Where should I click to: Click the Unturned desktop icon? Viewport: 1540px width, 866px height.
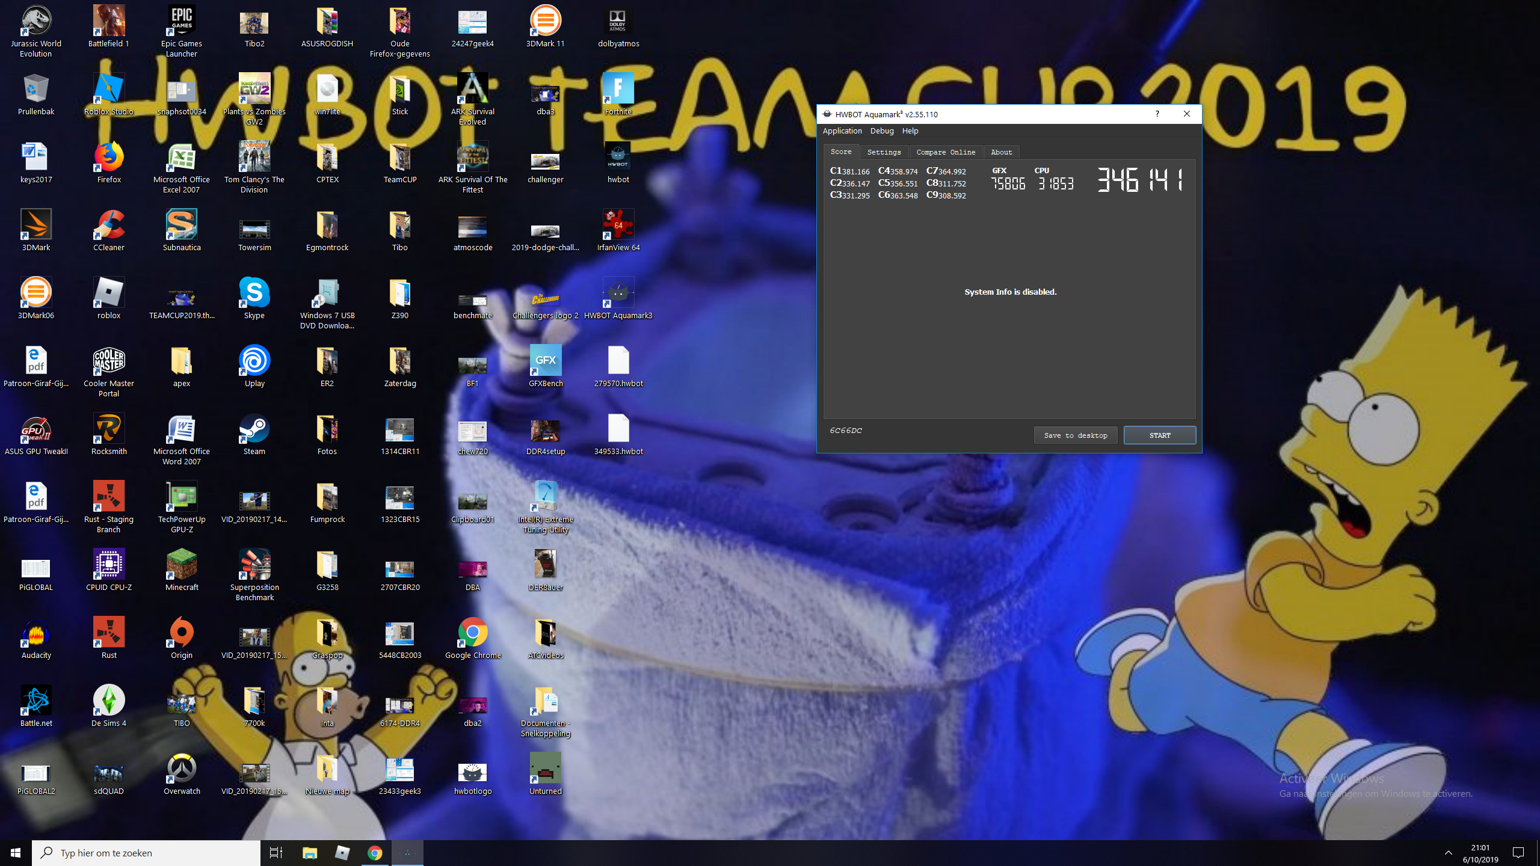(546, 775)
